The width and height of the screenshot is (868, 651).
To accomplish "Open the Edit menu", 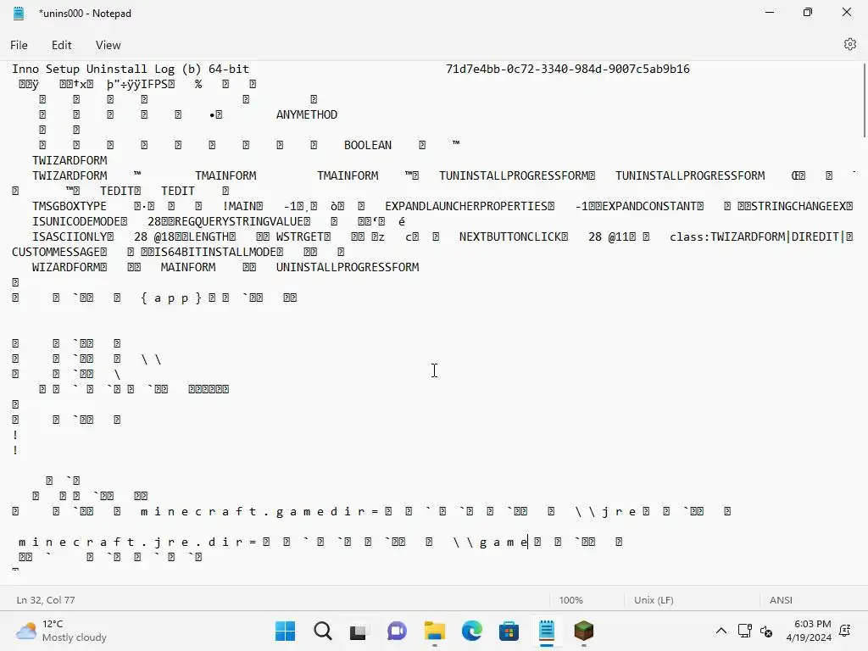I will (61, 45).
